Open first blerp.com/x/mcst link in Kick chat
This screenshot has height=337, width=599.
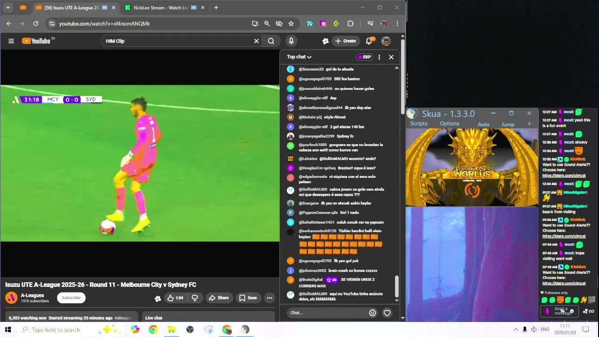(564, 176)
